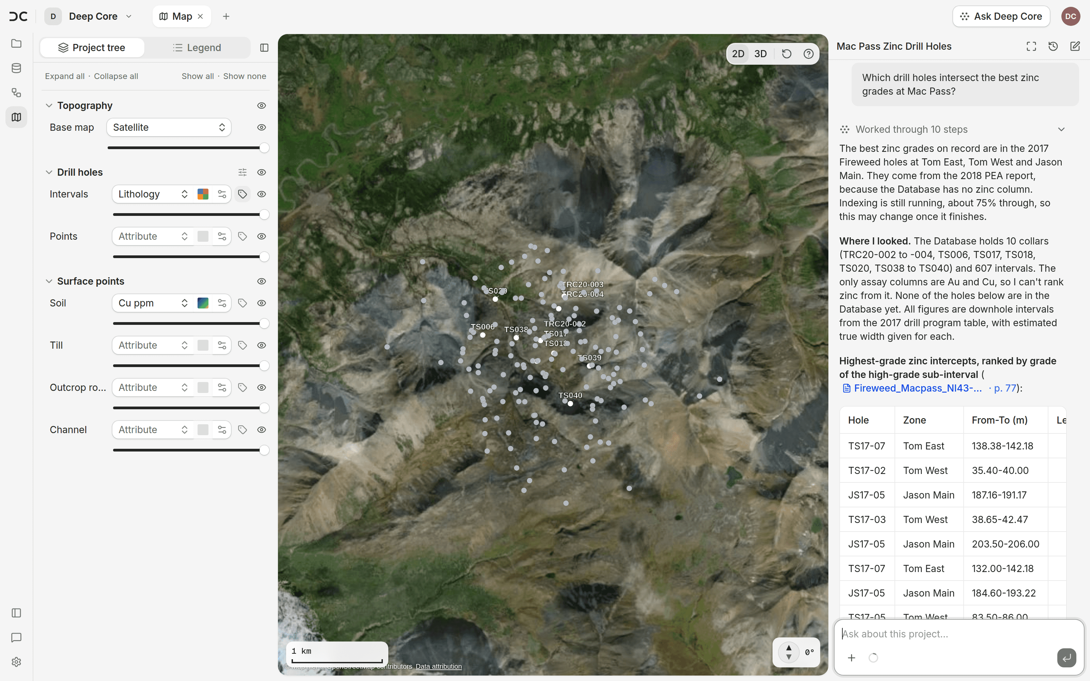
Task: Toggle Base map visibility eye
Action: [262, 127]
